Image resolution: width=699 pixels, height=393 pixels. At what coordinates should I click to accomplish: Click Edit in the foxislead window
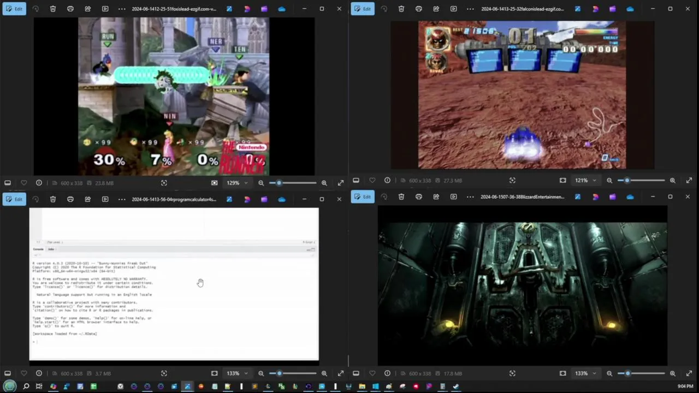coord(14,9)
